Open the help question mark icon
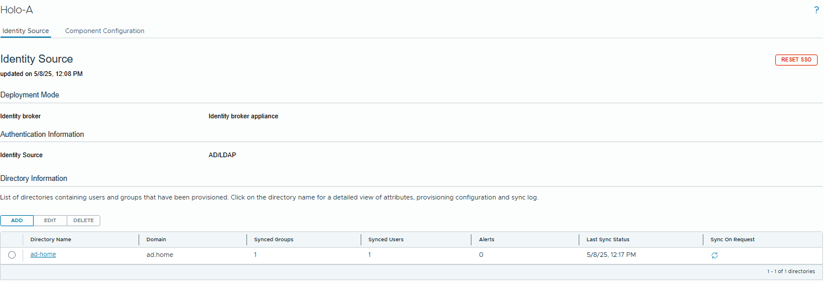The width and height of the screenshot is (824, 283). [816, 10]
